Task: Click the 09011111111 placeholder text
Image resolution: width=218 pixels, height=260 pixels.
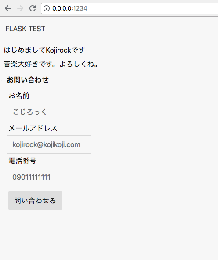Action: [31, 177]
